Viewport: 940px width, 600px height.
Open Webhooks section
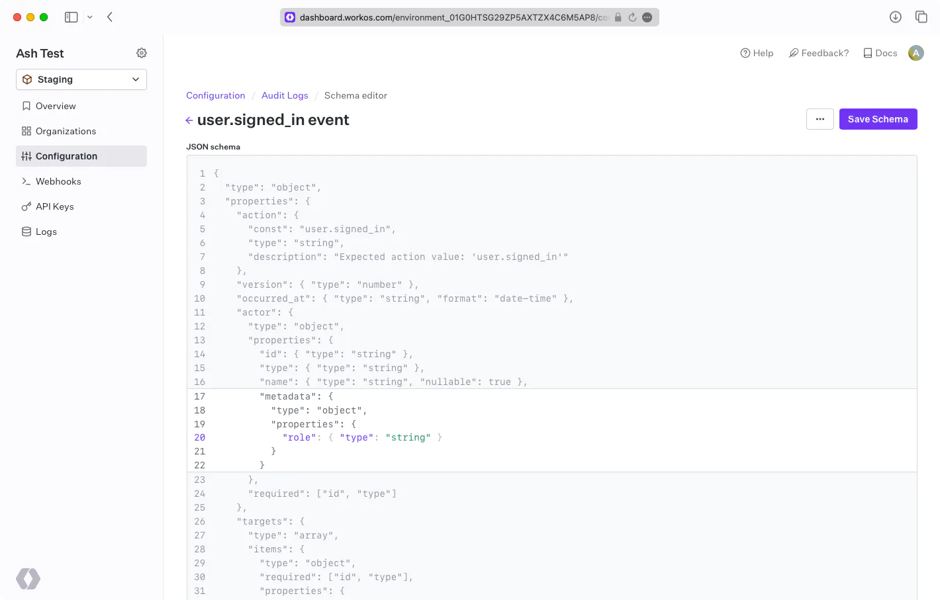81,181
